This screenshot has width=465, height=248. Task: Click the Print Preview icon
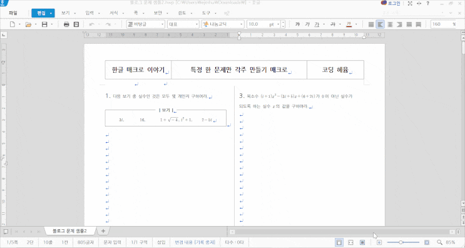(x=76, y=24)
